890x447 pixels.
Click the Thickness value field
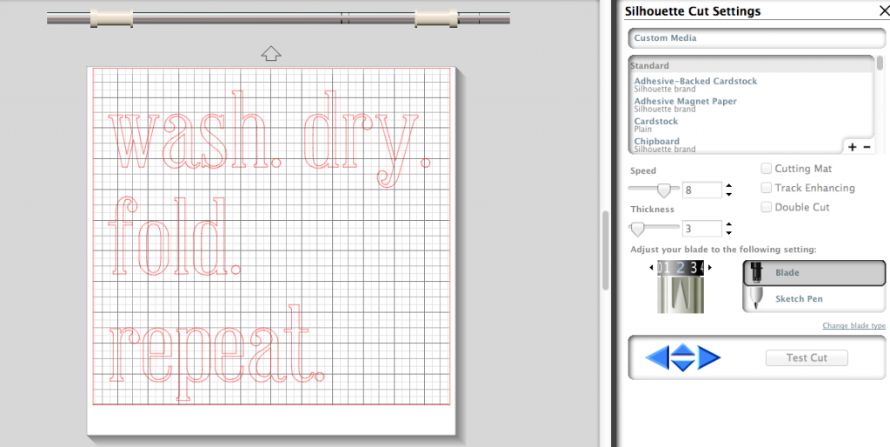tap(701, 229)
